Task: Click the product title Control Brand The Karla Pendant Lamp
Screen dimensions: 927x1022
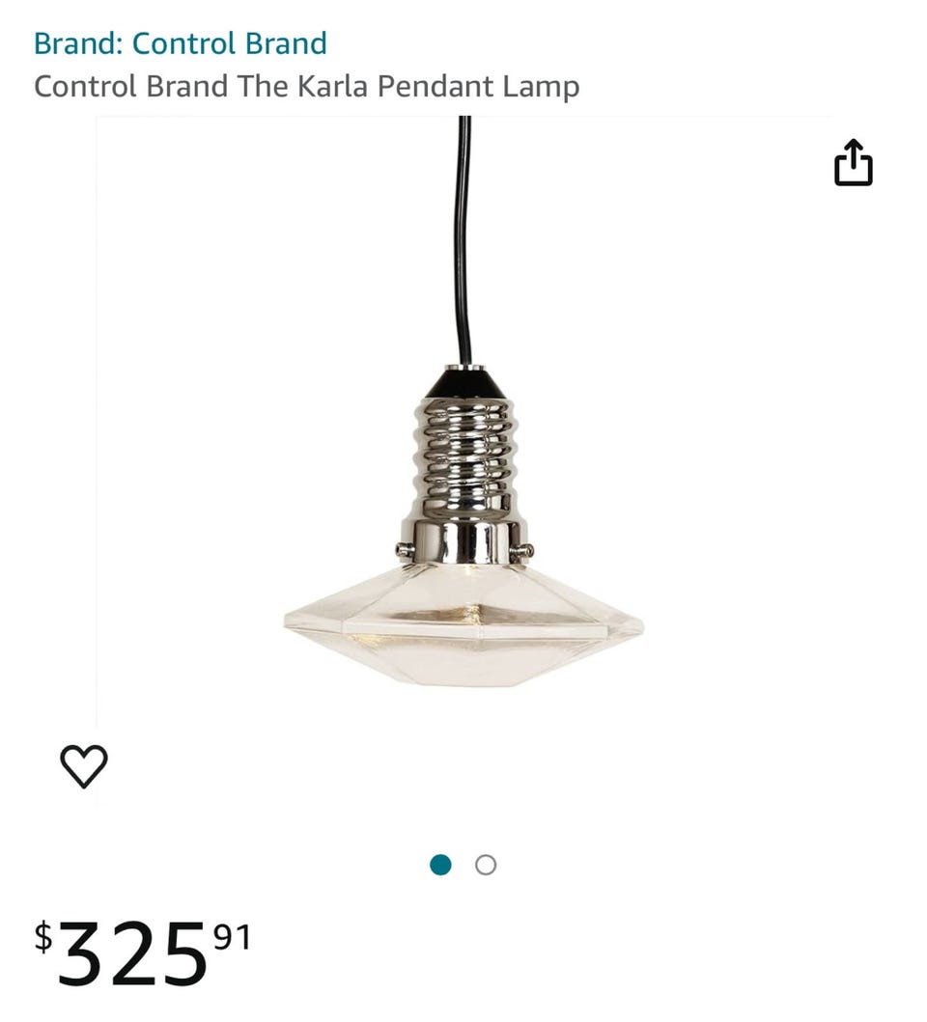Action: pos(307,87)
